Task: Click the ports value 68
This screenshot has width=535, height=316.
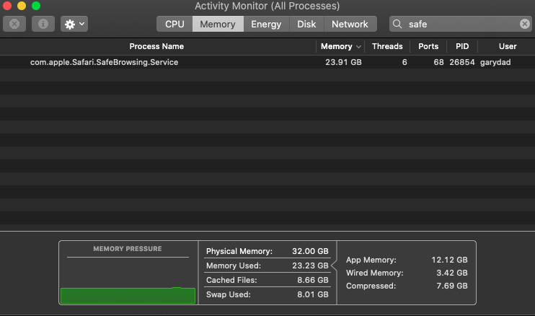Action: point(439,62)
